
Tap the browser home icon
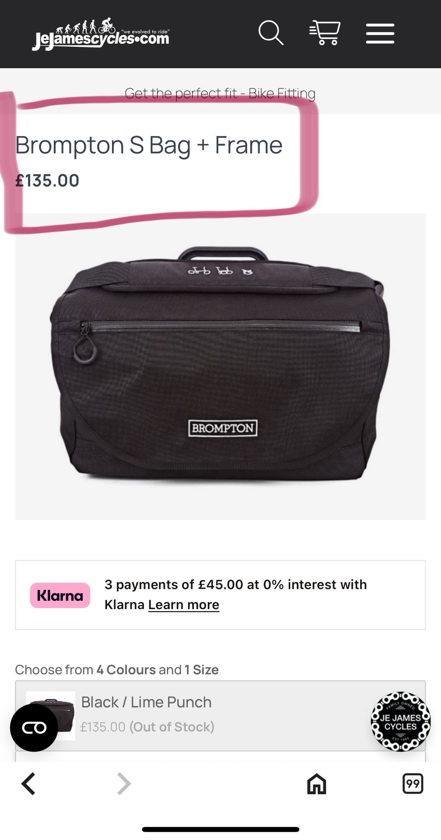pos(317,783)
